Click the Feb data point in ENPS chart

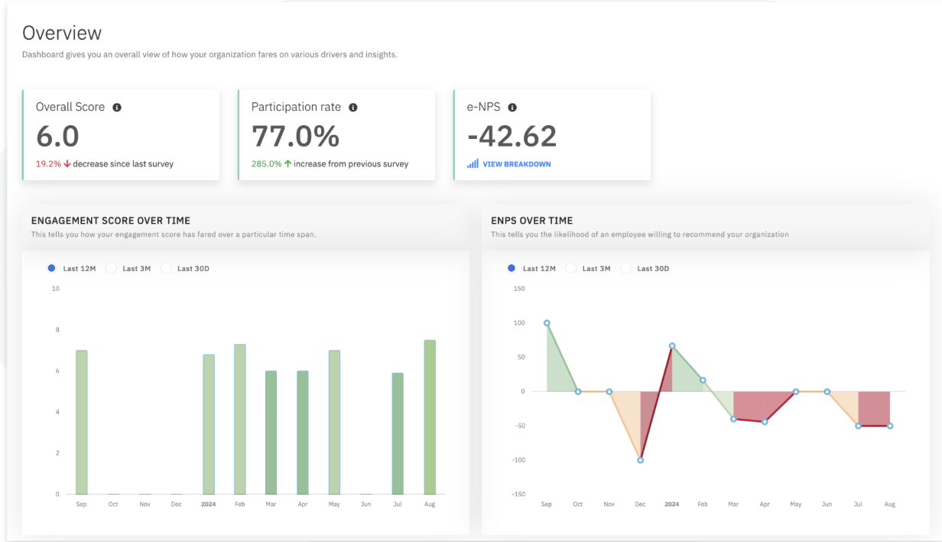pyautogui.click(x=703, y=380)
